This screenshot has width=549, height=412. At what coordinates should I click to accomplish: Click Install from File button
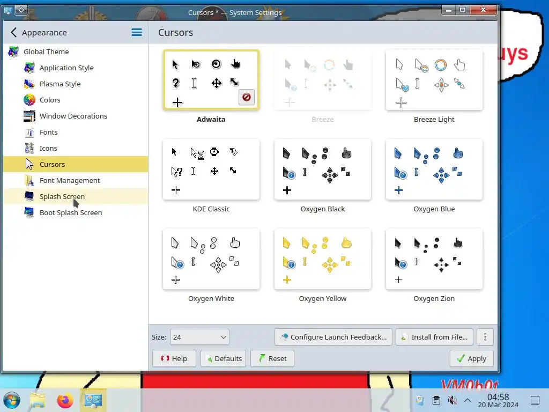(x=434, y=337)
